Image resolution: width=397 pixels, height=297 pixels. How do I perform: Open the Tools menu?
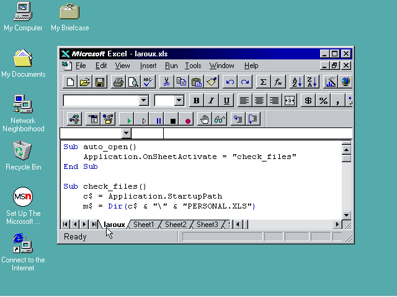pos(193,66)
